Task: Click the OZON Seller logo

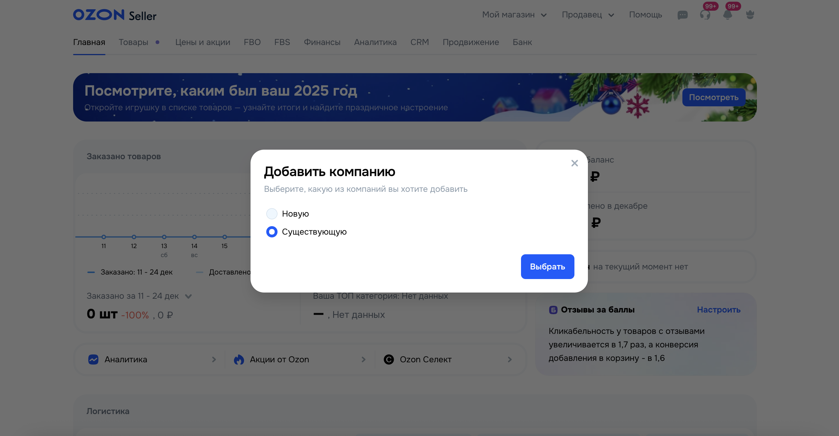Action: point(115,15)
